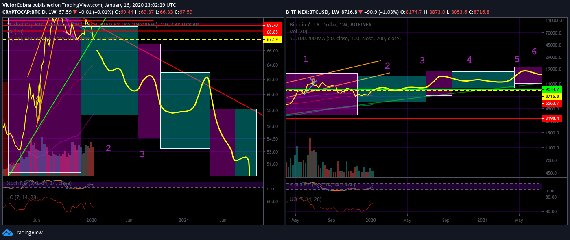Viewport: 570px width, 240px height.
Task: Click the 50,100,200 MA legend in BTCUSD chart
Action: (345, 39)
